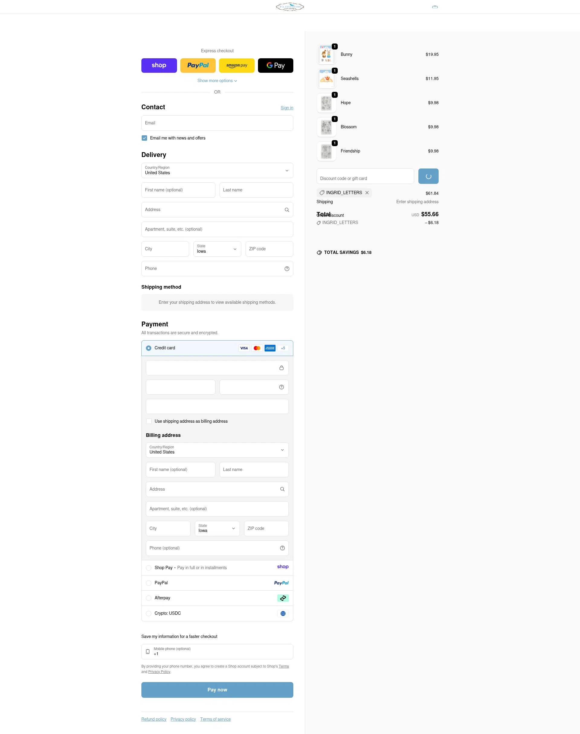Click the store logo in header
Viewport: 580px width, 734px height.
[x=290, y=7]
